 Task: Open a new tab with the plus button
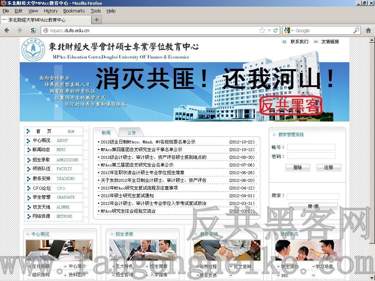pyautogui.click(x=97, y=20)
